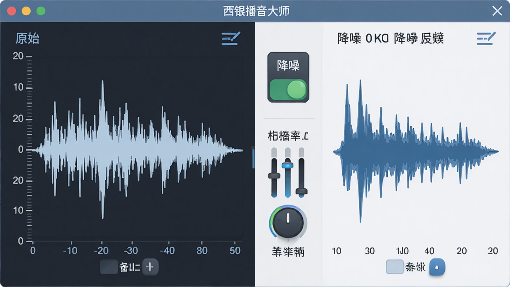Image resolution: width=510 pixels, height=287 pixels.
Task: Close the window with the X button
Action: pyautogui.click(x=497, y=11)
